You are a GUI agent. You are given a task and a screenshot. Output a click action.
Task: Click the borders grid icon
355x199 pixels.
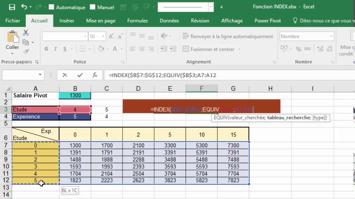83,49
